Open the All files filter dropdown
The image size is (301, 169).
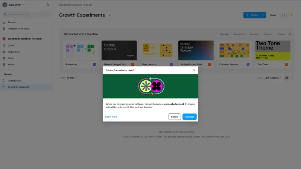71,78
